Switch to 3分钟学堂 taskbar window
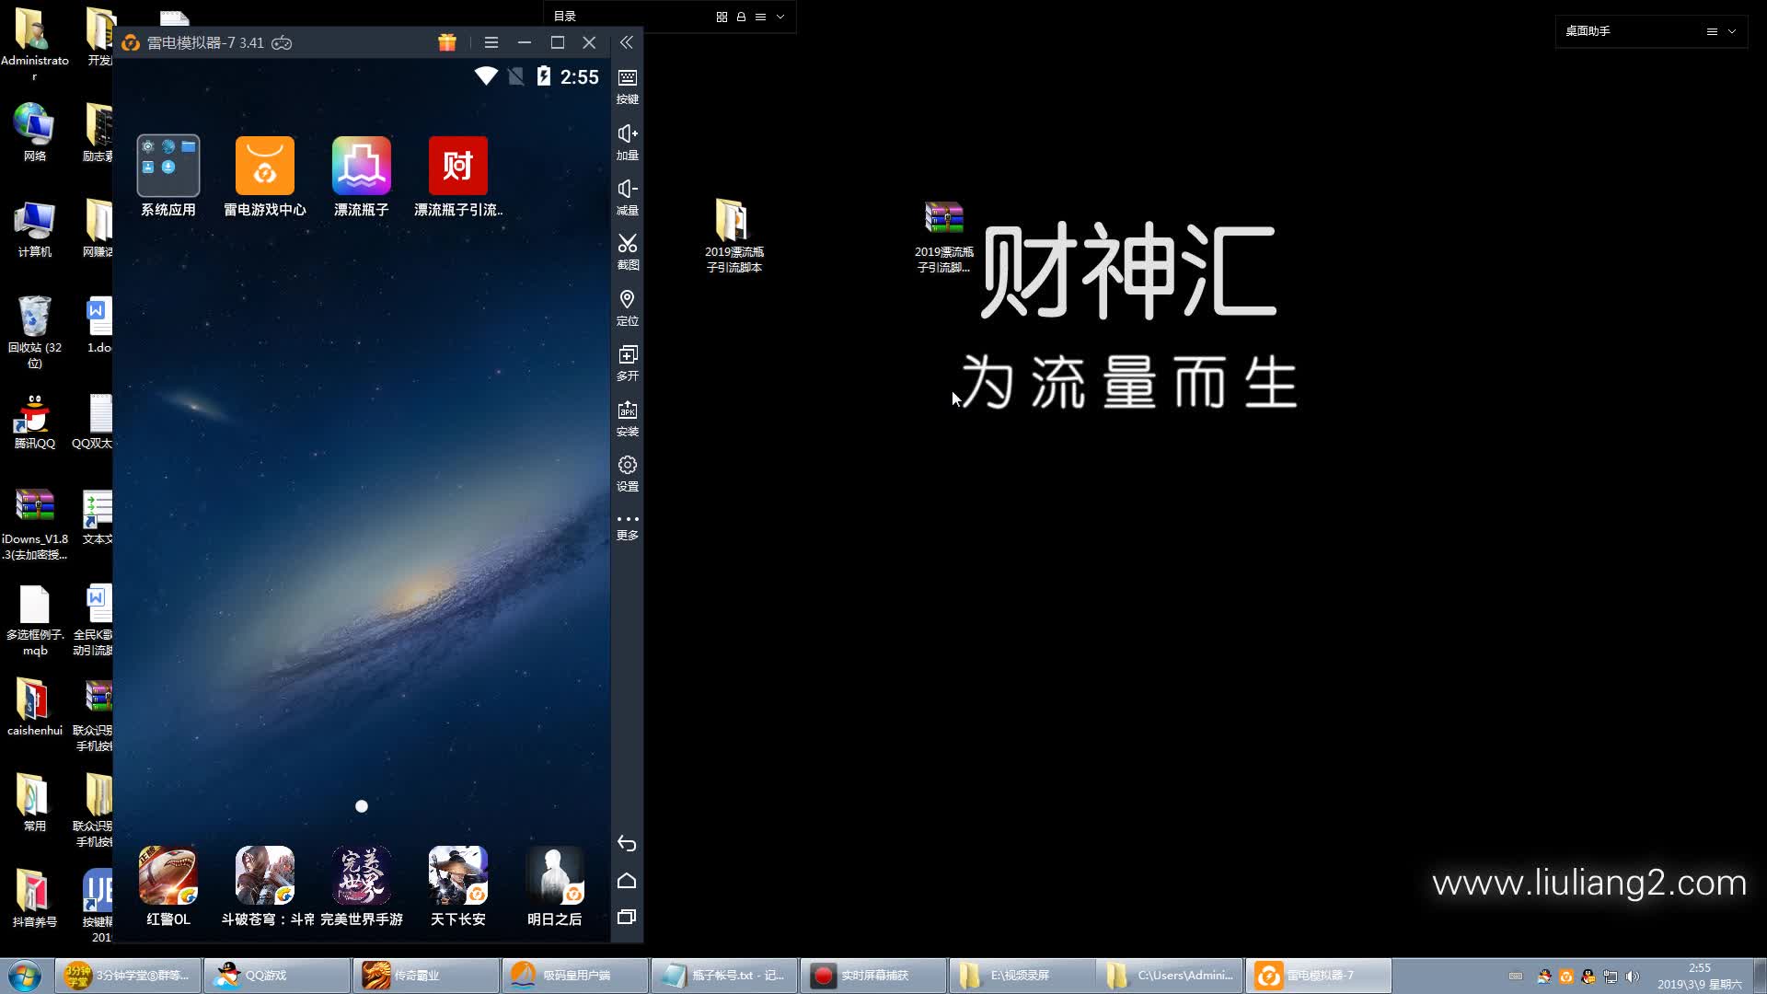Screen dimensions: 1767x994 128,976
